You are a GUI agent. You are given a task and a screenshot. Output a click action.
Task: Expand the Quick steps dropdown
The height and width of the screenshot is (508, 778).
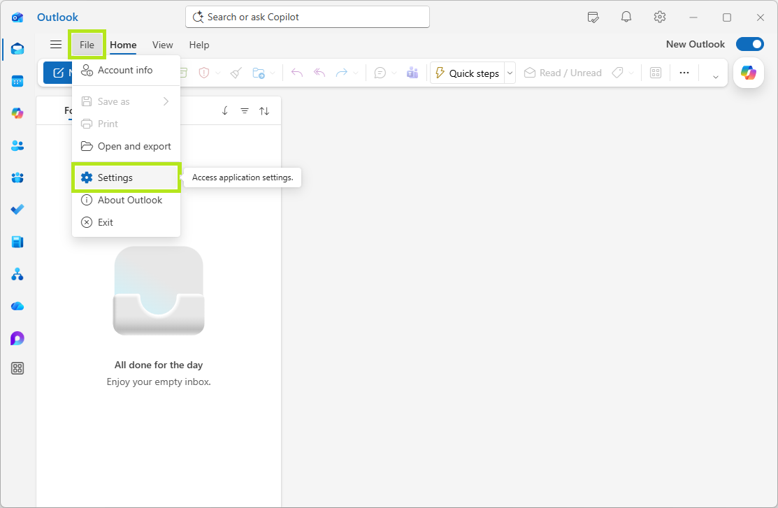tap(510, 73)
